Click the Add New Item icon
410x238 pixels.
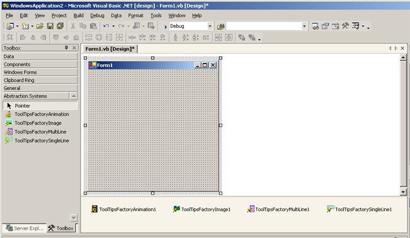pyautogui.click(x=25, y=26)
